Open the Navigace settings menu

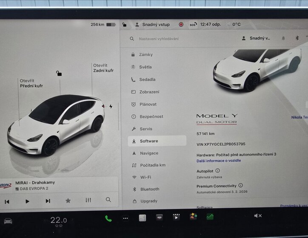(145, 153)
